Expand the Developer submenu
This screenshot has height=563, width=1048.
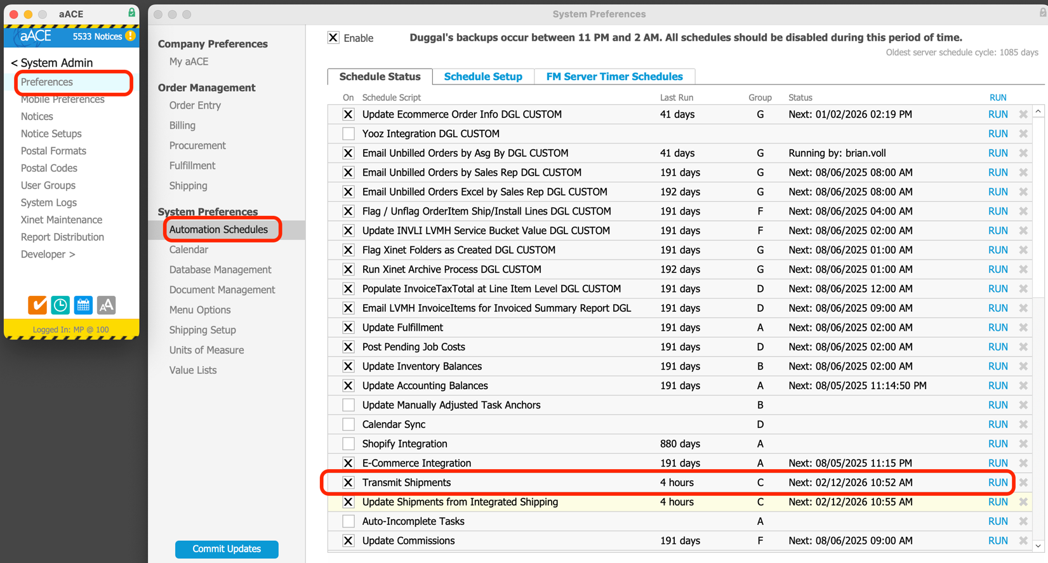click(48, 255)
